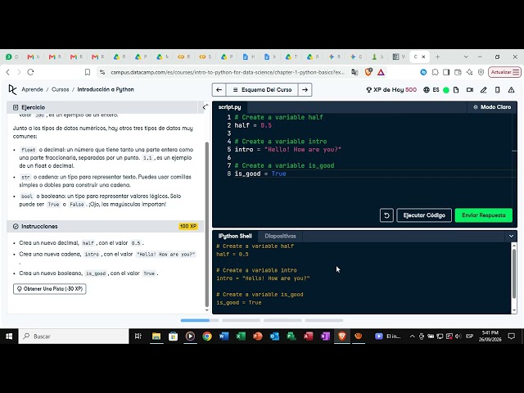
Task: Open the video camera icon in header
Action: pyautogui.click(x=470, y=89)
